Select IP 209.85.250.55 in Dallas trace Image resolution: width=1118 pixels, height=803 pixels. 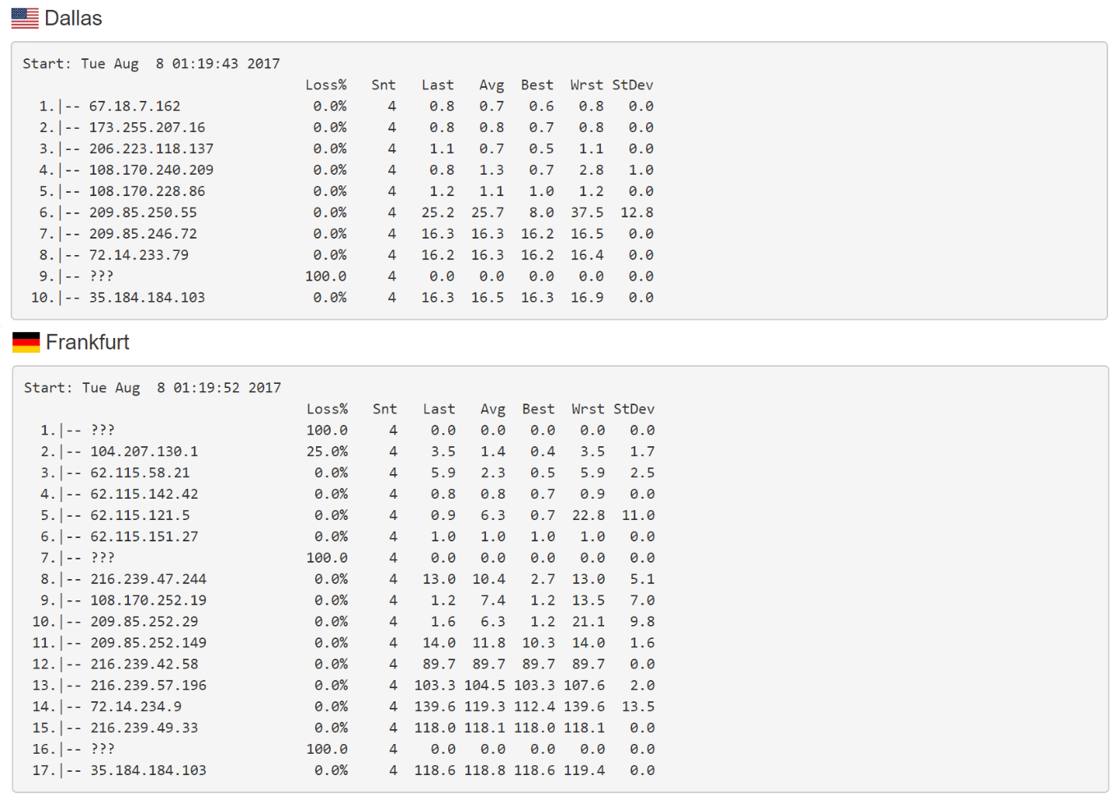click(143, 213)
